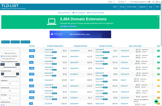Go to Promo Codes page
This screenshot has height=106, width=162.
pyautogui.click(x=132, y=7)
